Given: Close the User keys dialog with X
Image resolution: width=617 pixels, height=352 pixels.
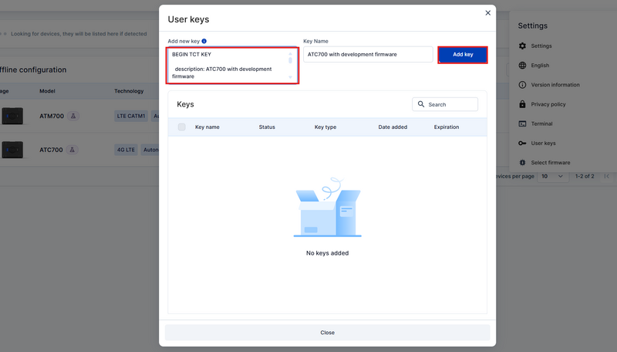Looking at the screenshot, I should point(487,13).
